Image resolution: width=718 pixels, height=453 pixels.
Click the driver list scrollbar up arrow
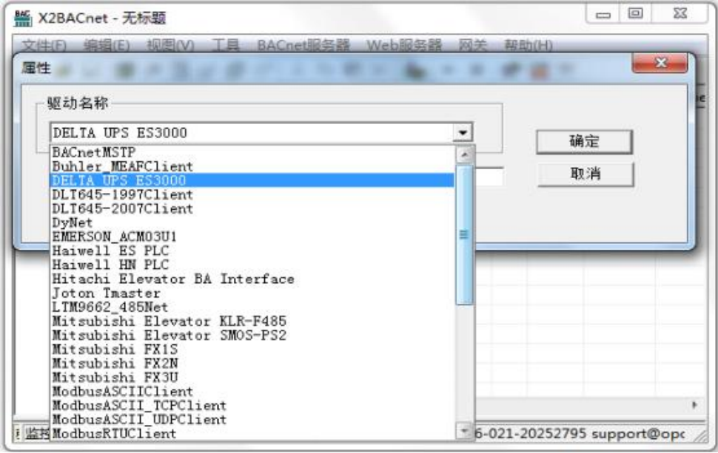click(x=464, y=155)
